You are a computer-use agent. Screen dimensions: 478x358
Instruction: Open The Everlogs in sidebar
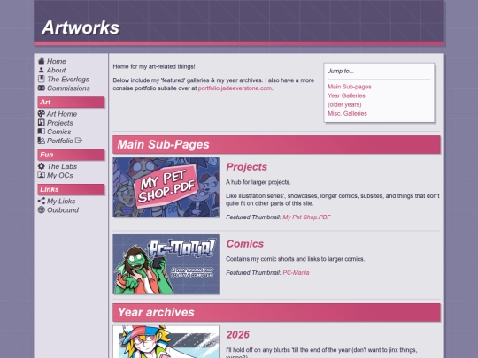tap(68, 80)
